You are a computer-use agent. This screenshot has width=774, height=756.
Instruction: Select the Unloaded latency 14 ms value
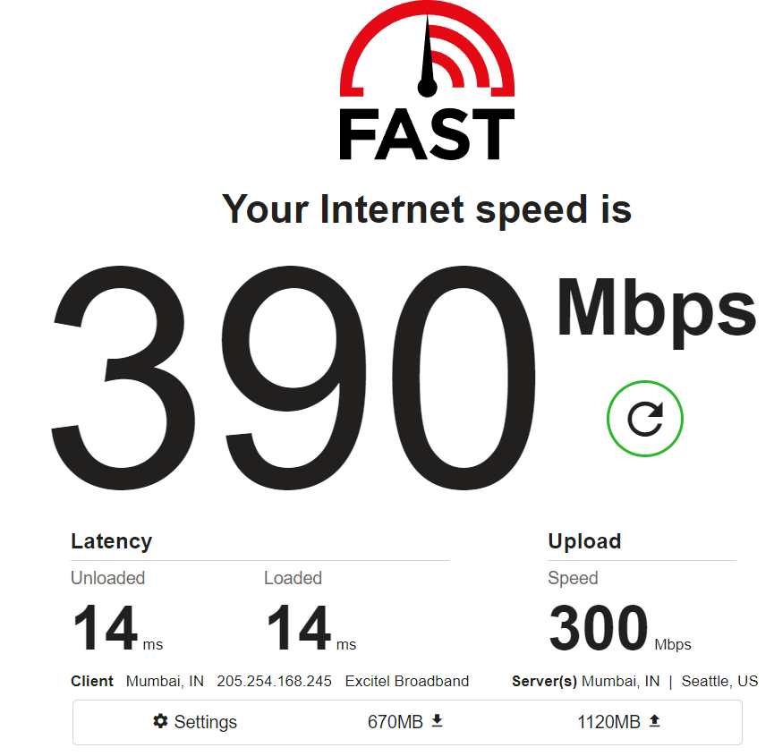117,628
